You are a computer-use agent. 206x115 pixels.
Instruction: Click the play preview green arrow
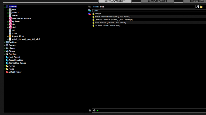98,111
